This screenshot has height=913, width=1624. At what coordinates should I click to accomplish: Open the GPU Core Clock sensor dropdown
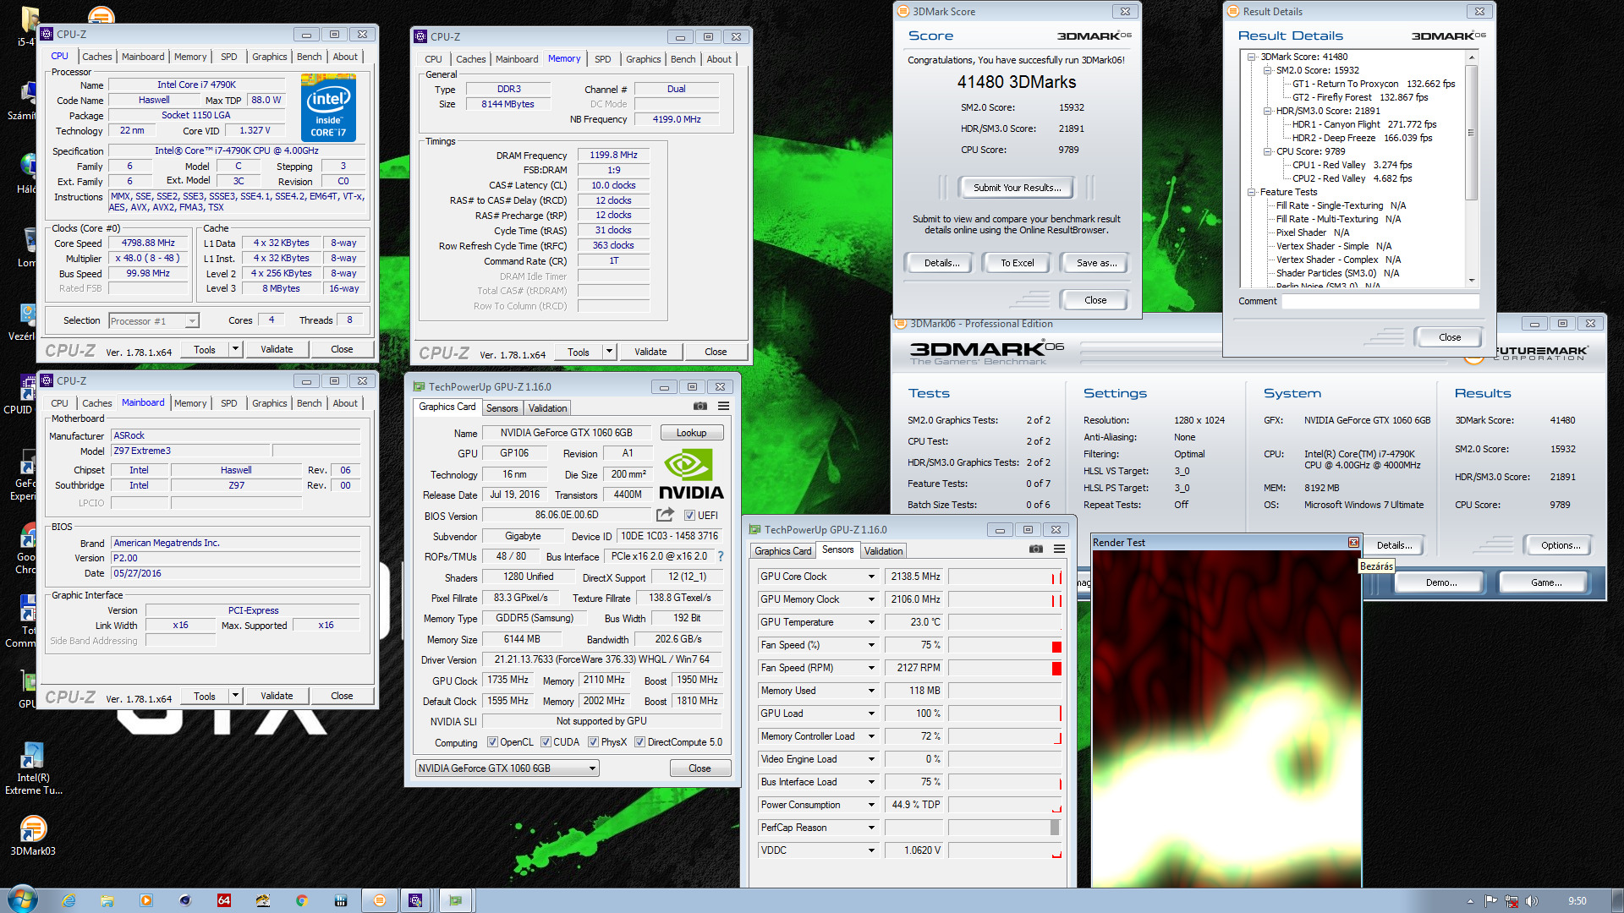click(871, 577)
